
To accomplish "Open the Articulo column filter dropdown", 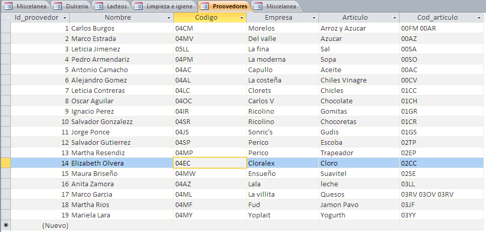I will tap(394, 18).
